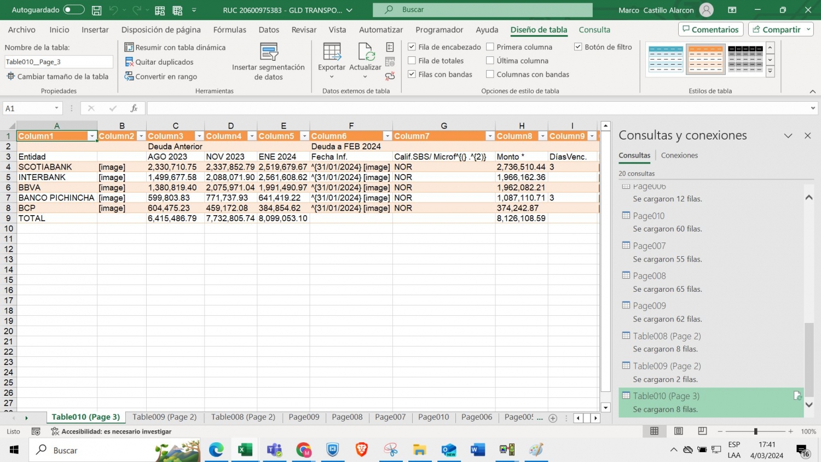Screen dimensions: 821x462
Task: Click the Exportar table icon
Action: point(332,53)
